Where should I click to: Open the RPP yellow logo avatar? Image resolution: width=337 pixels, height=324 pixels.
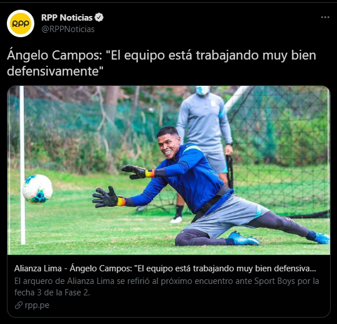(21, 23)
